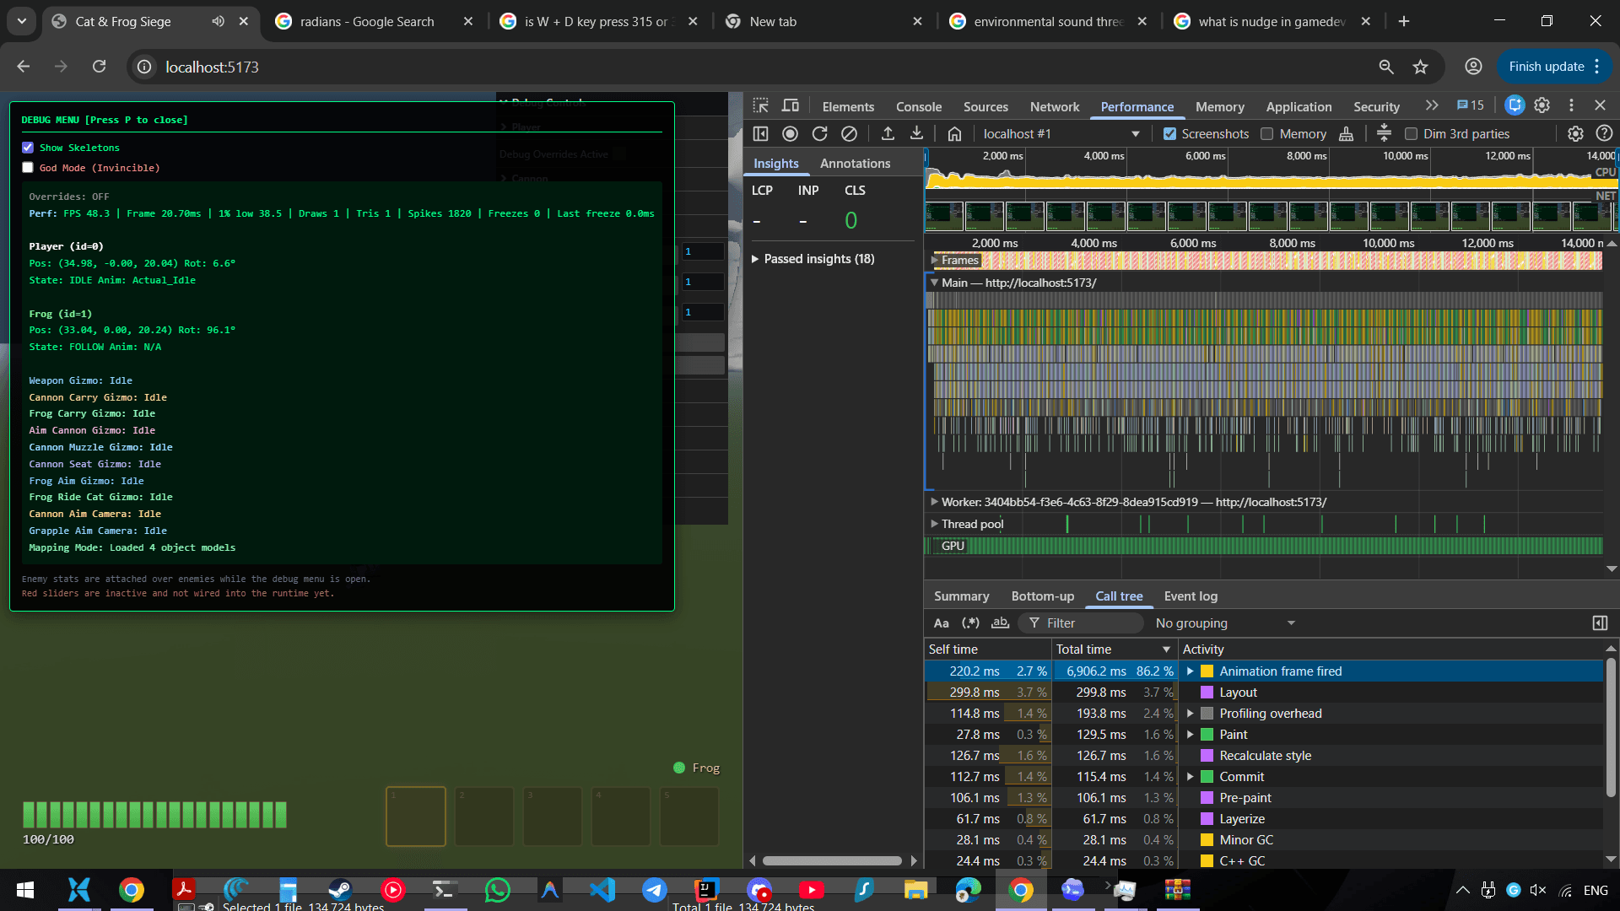The image size is (1620, 911).
Task: Toggle regular expression filter option
Action: [970, 623]
